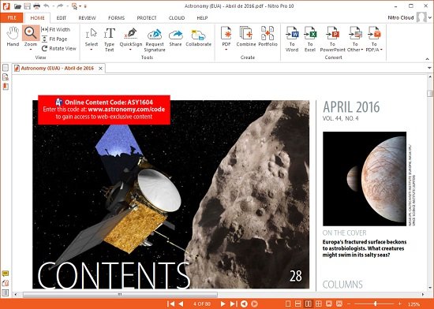The width and height of the screenshot is (434, 309).
Task: Click the minus zoom out button
Action: (x=349, y=303)
